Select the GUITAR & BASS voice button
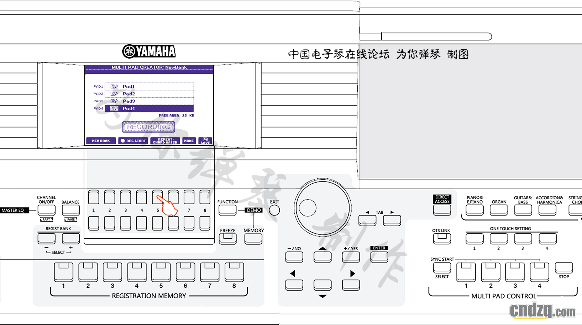The width and height of the screenshot is (582, 325). [x=523, y=210]
